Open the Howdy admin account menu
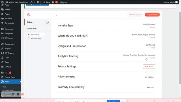181x102 pixels. click(171, 2)
